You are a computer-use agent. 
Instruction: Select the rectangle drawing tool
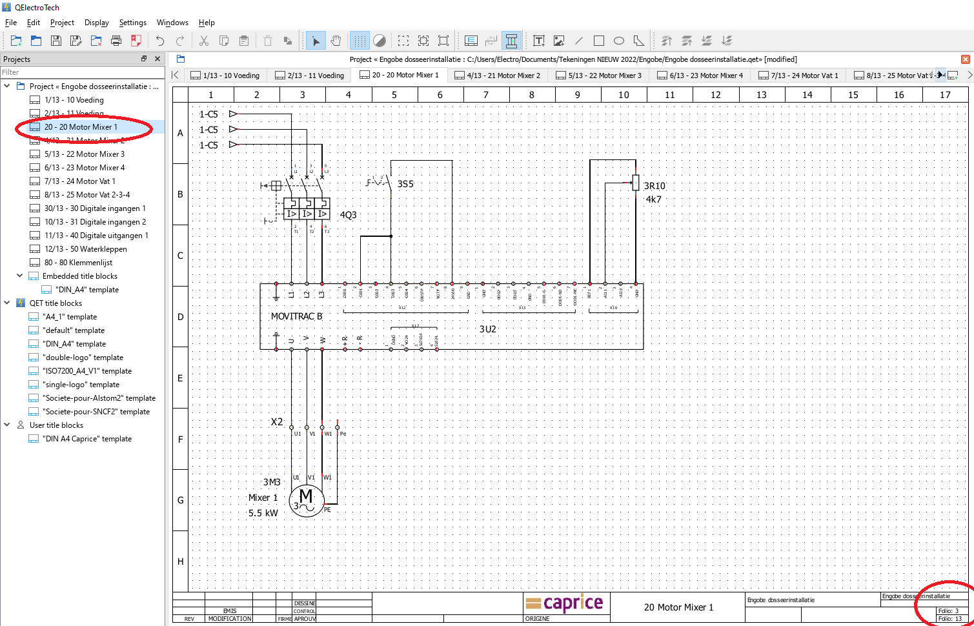pyautogui.click(x=599, y=41)
